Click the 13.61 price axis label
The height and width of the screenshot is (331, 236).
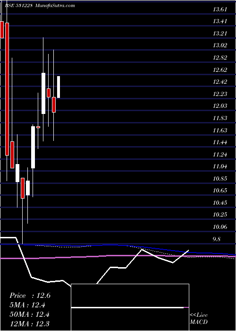click(220, 9)
